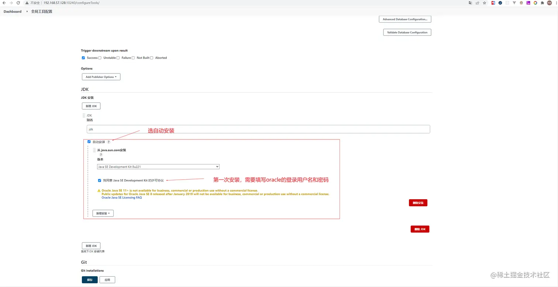Open the gray V extension icon
The height and width of the screenshot is (287, 558).
[x=514, y=3]
